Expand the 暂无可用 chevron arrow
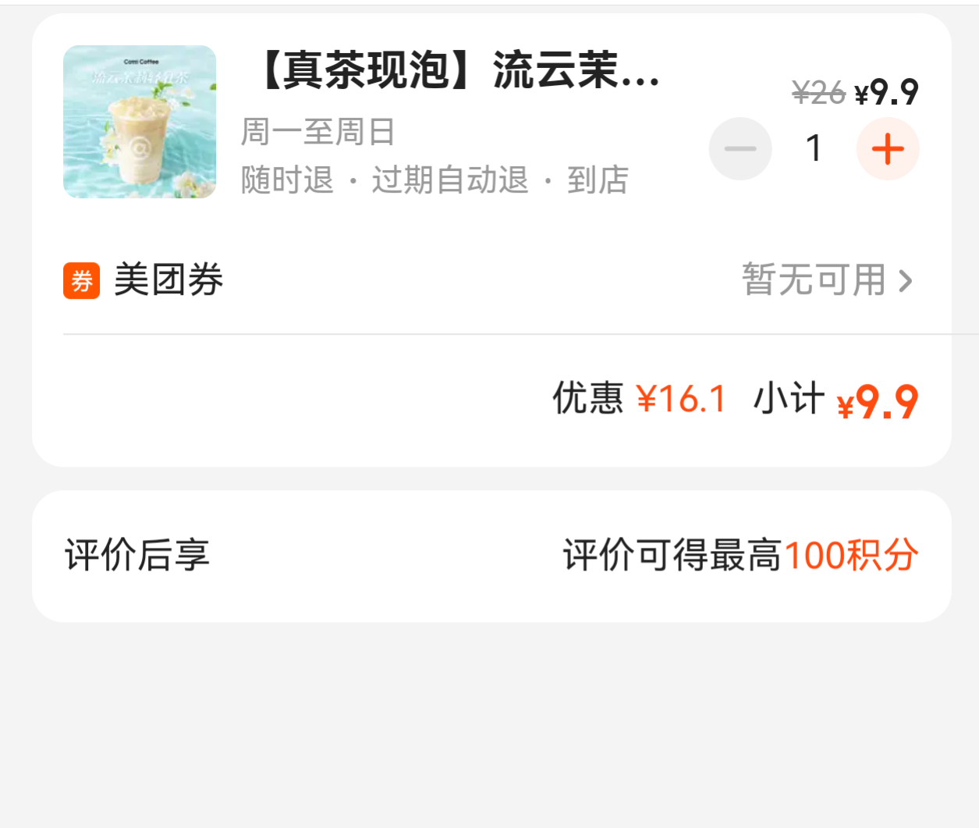The width and height of the screenshot is (979, 828). (906, 281)
